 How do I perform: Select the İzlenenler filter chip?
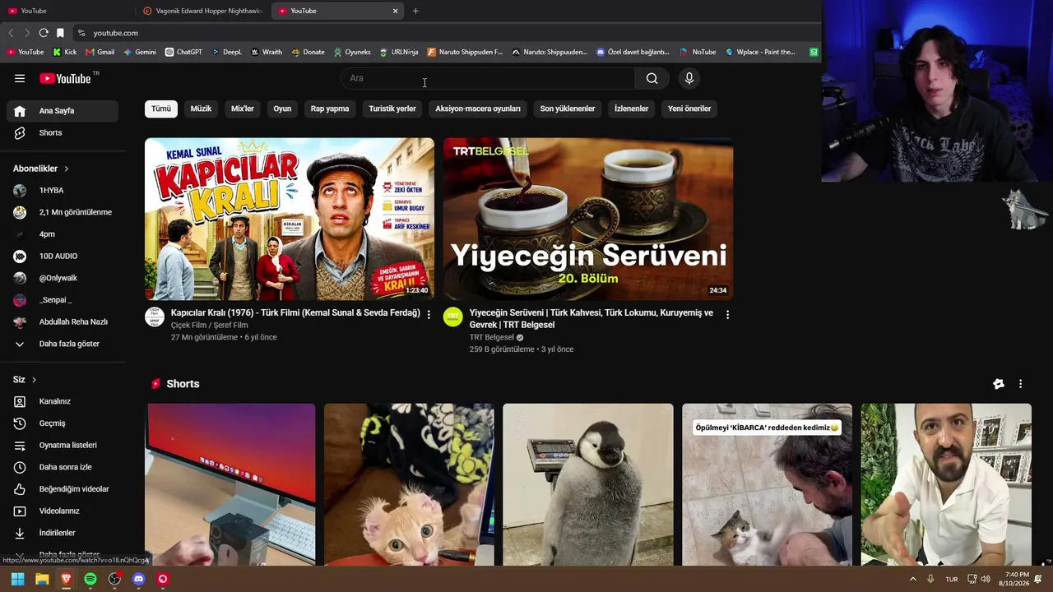pyautogui.click(x=632, y=109)
